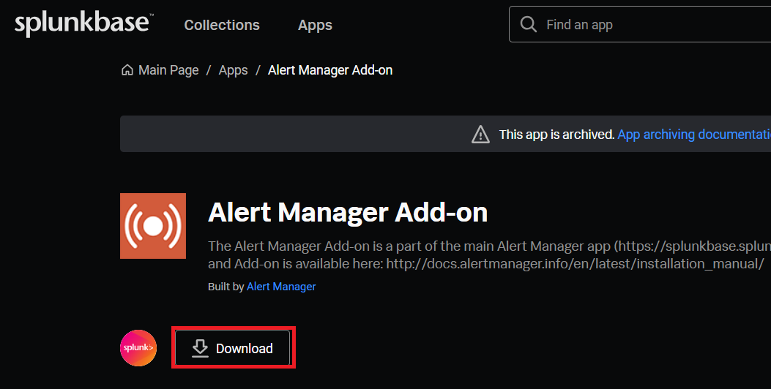Open the Collections menu item

[x=222, y=25]
